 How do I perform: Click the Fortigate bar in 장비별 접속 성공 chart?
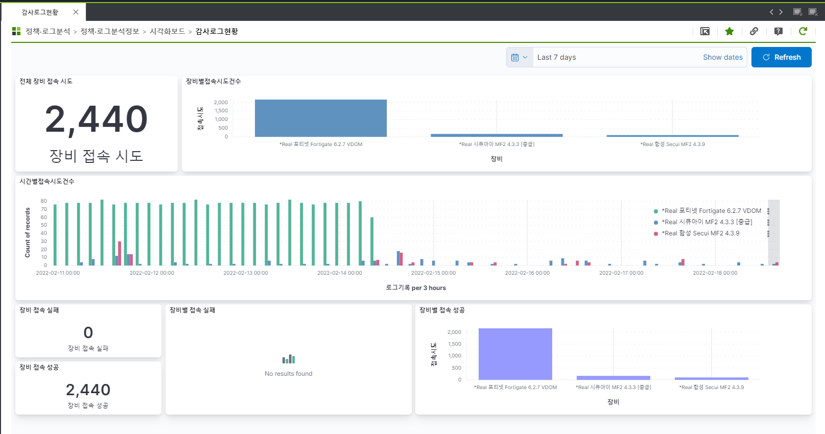[x=515, y=354]
